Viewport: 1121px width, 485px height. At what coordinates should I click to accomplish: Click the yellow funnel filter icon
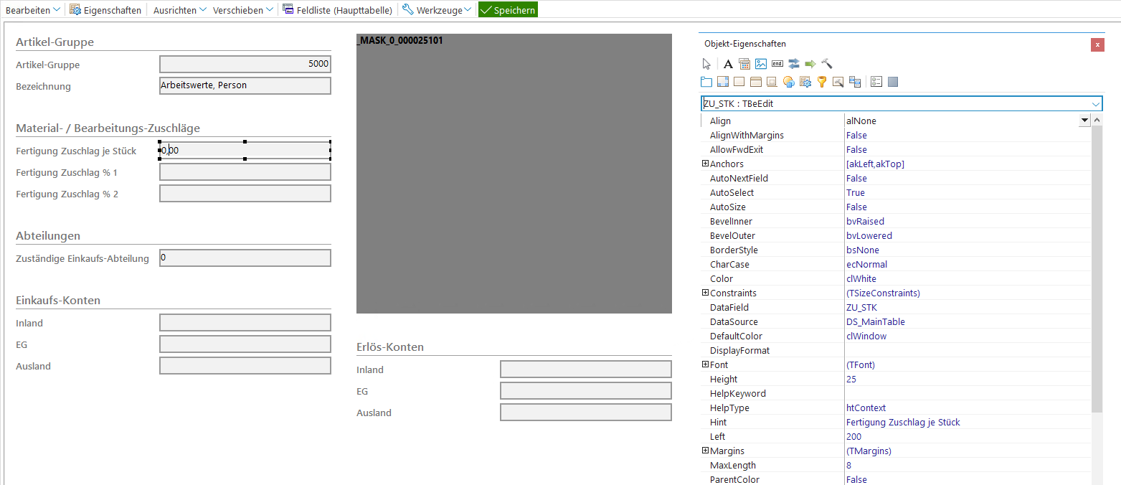coord(822,82)
